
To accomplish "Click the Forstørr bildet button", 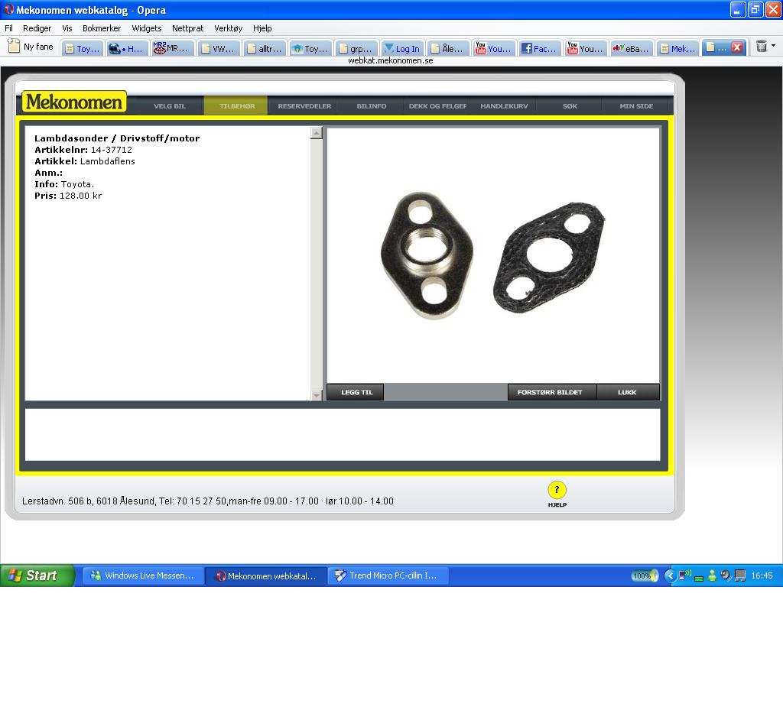I will pyautogui.click(x=550, y=392).
